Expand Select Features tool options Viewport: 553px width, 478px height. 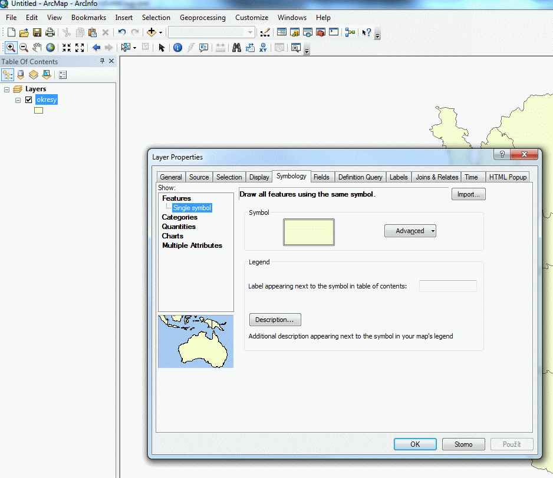pyautogui.click(x=134, y=48)
